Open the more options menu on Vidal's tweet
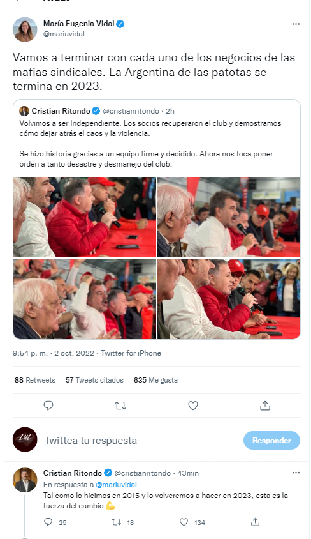Screen dimensions: 311x539 pos(296,24)
